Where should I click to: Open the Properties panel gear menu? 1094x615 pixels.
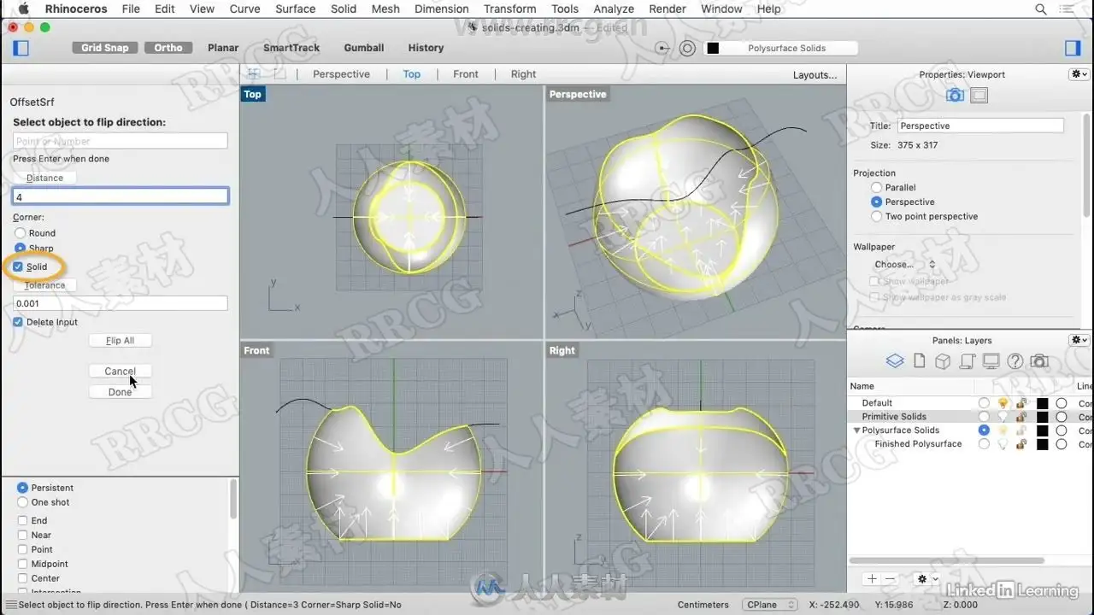(x=1079, y=74)
